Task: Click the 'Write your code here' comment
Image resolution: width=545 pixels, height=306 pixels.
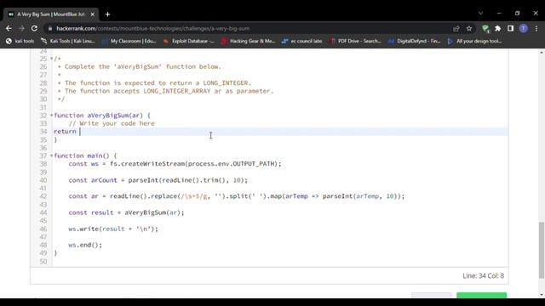Action: (112, 123)
